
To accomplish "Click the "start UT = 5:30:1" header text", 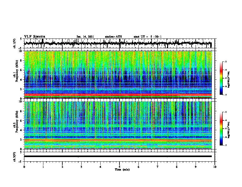I will 148,37.
